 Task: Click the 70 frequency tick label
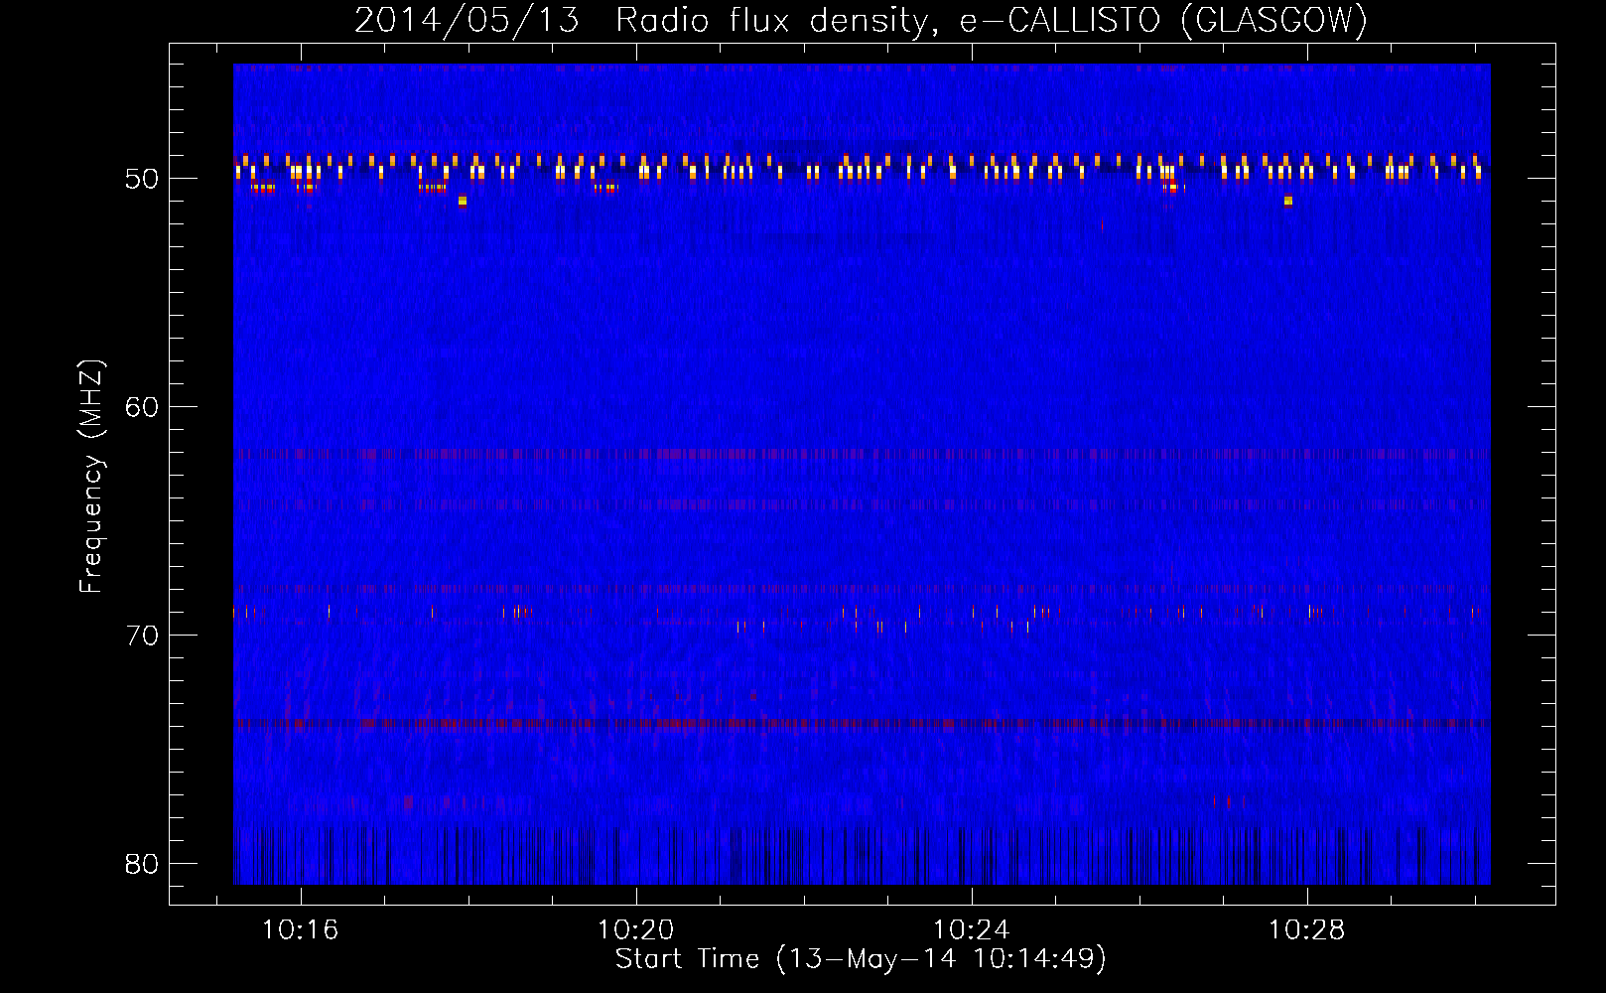142,636
